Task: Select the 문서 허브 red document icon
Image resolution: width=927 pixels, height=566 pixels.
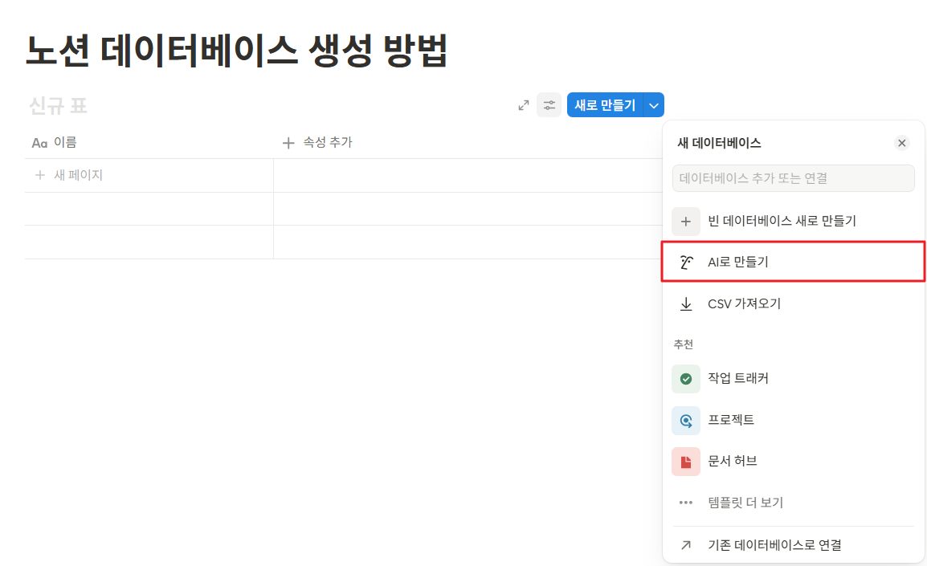Action: [x=686, y=461]
